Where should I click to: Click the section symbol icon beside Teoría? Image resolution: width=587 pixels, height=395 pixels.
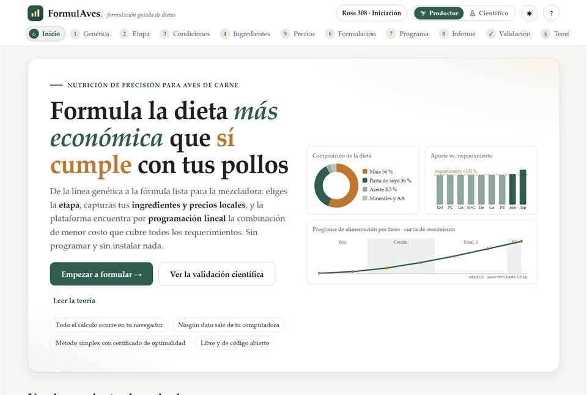545,34
